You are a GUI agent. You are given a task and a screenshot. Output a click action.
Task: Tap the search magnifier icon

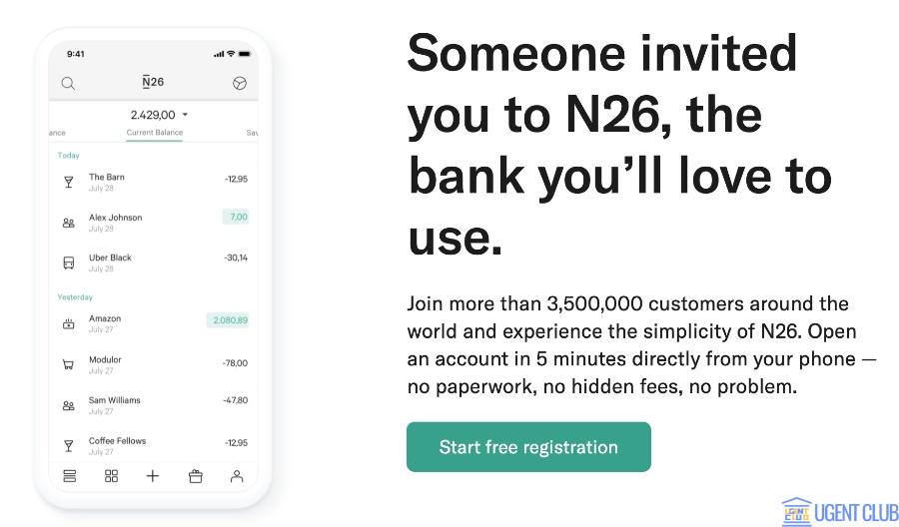pos(68,84)
